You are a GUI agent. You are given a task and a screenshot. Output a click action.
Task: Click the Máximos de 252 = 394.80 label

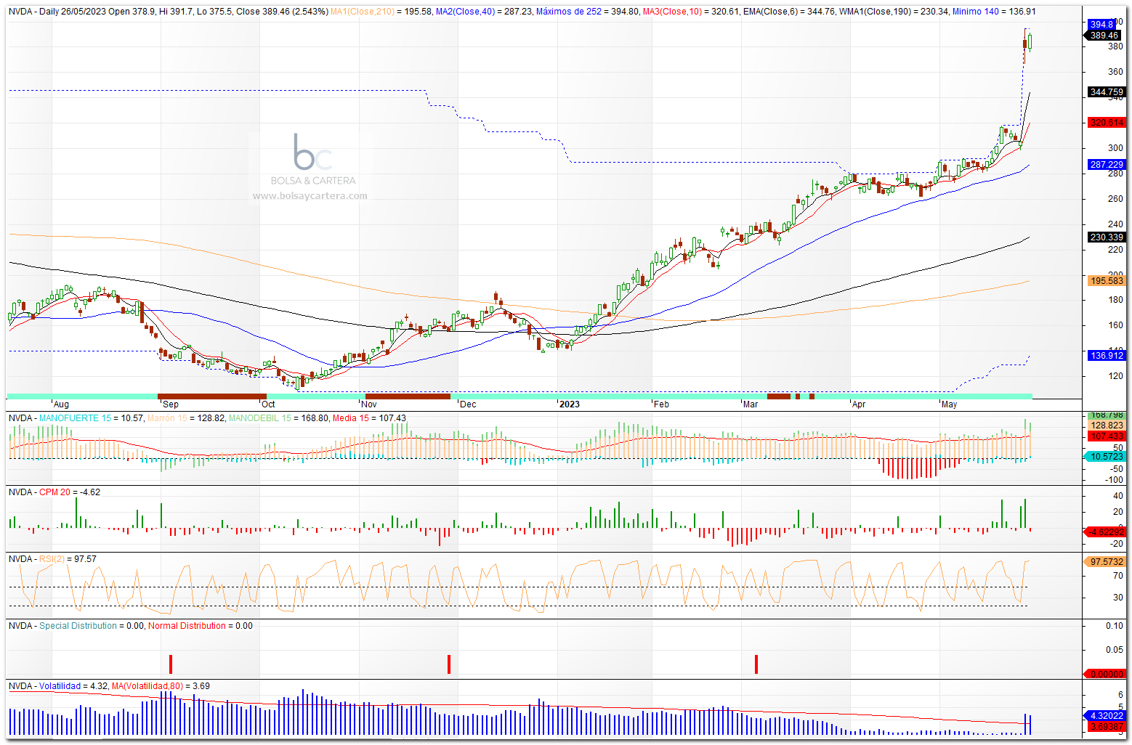pos(588,12)
